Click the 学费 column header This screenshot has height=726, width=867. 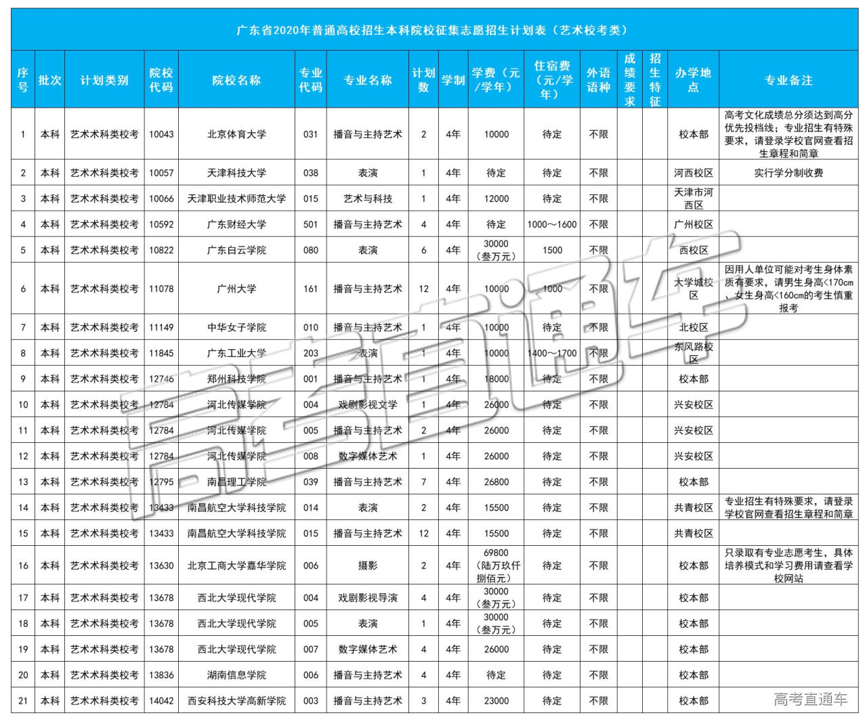tap(496, 79)
